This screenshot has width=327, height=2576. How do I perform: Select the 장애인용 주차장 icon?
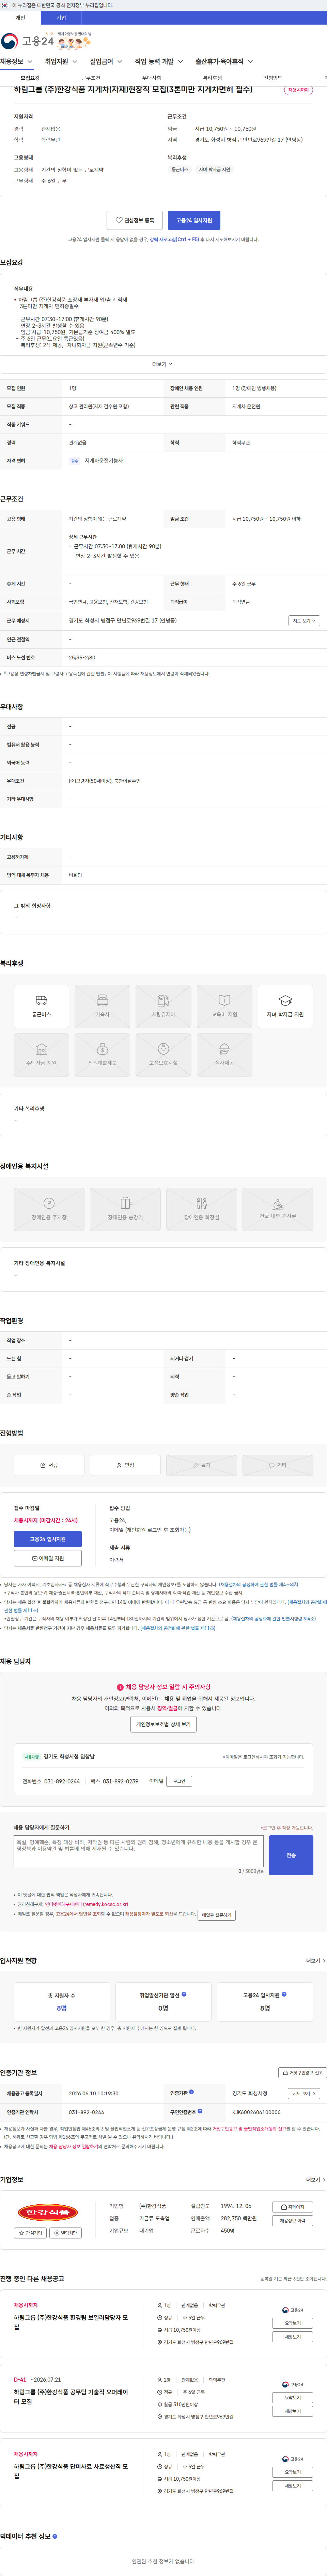coord(49,1209)
